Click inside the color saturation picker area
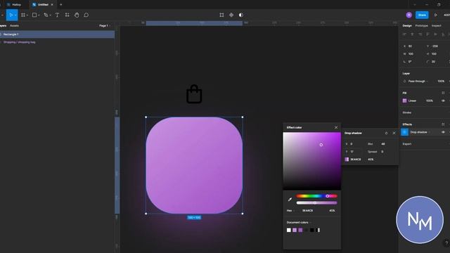The image size is (450, 253). [312, 161]
